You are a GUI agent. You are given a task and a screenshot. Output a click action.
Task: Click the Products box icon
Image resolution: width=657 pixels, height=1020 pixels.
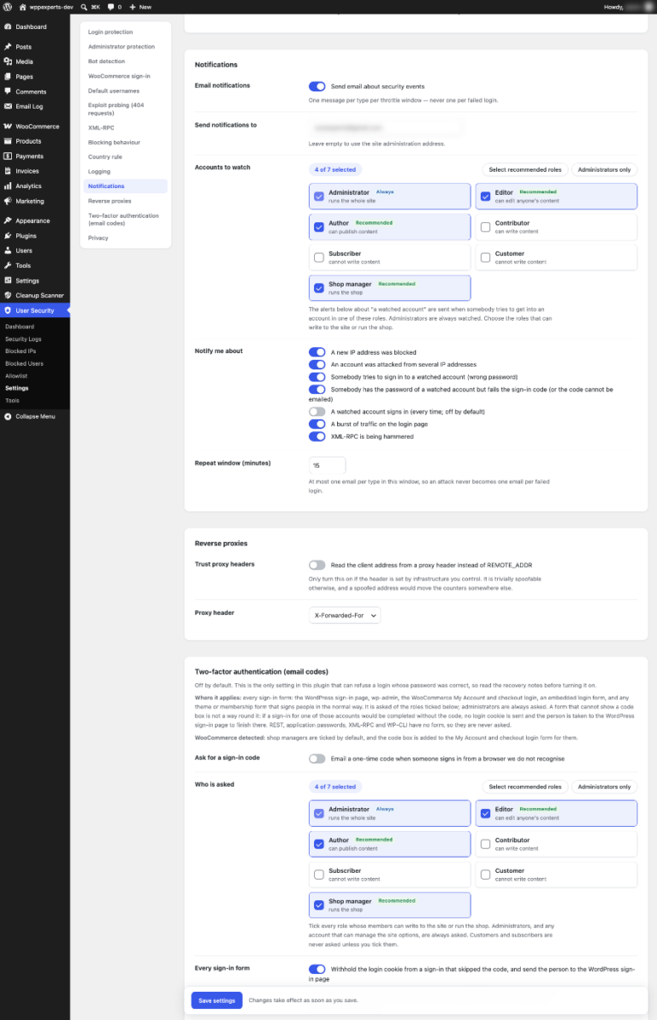click(8, 141)
